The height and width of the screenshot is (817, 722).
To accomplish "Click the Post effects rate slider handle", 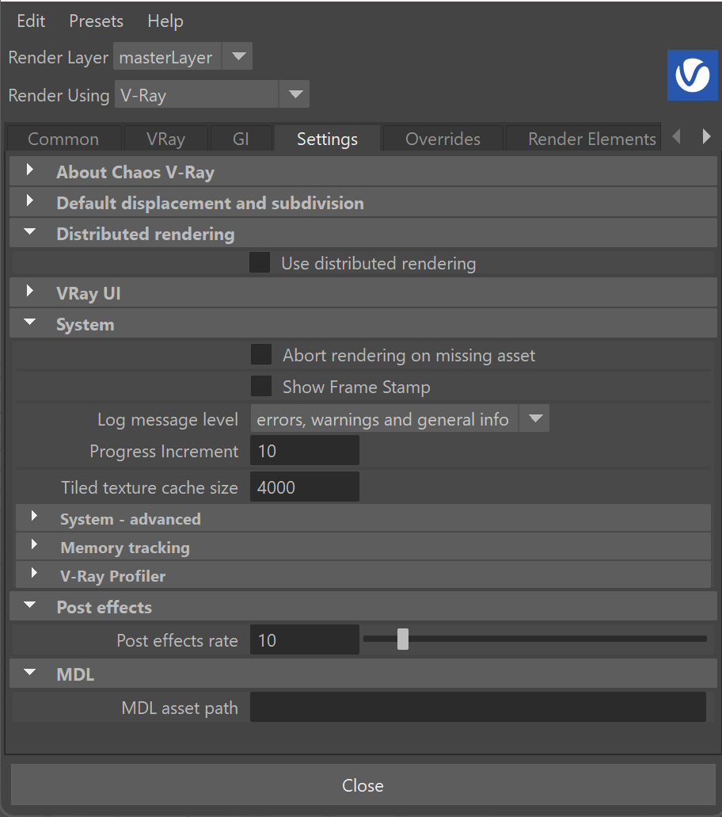I will pos(403,639).
